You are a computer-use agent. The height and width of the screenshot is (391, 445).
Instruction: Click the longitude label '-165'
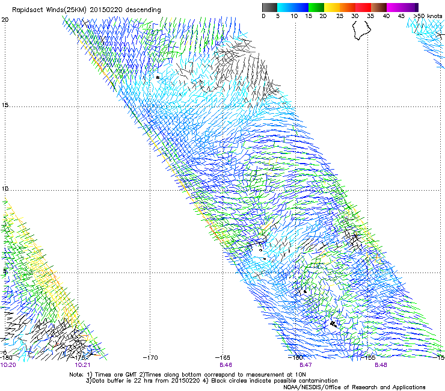(x=222, y=358)
